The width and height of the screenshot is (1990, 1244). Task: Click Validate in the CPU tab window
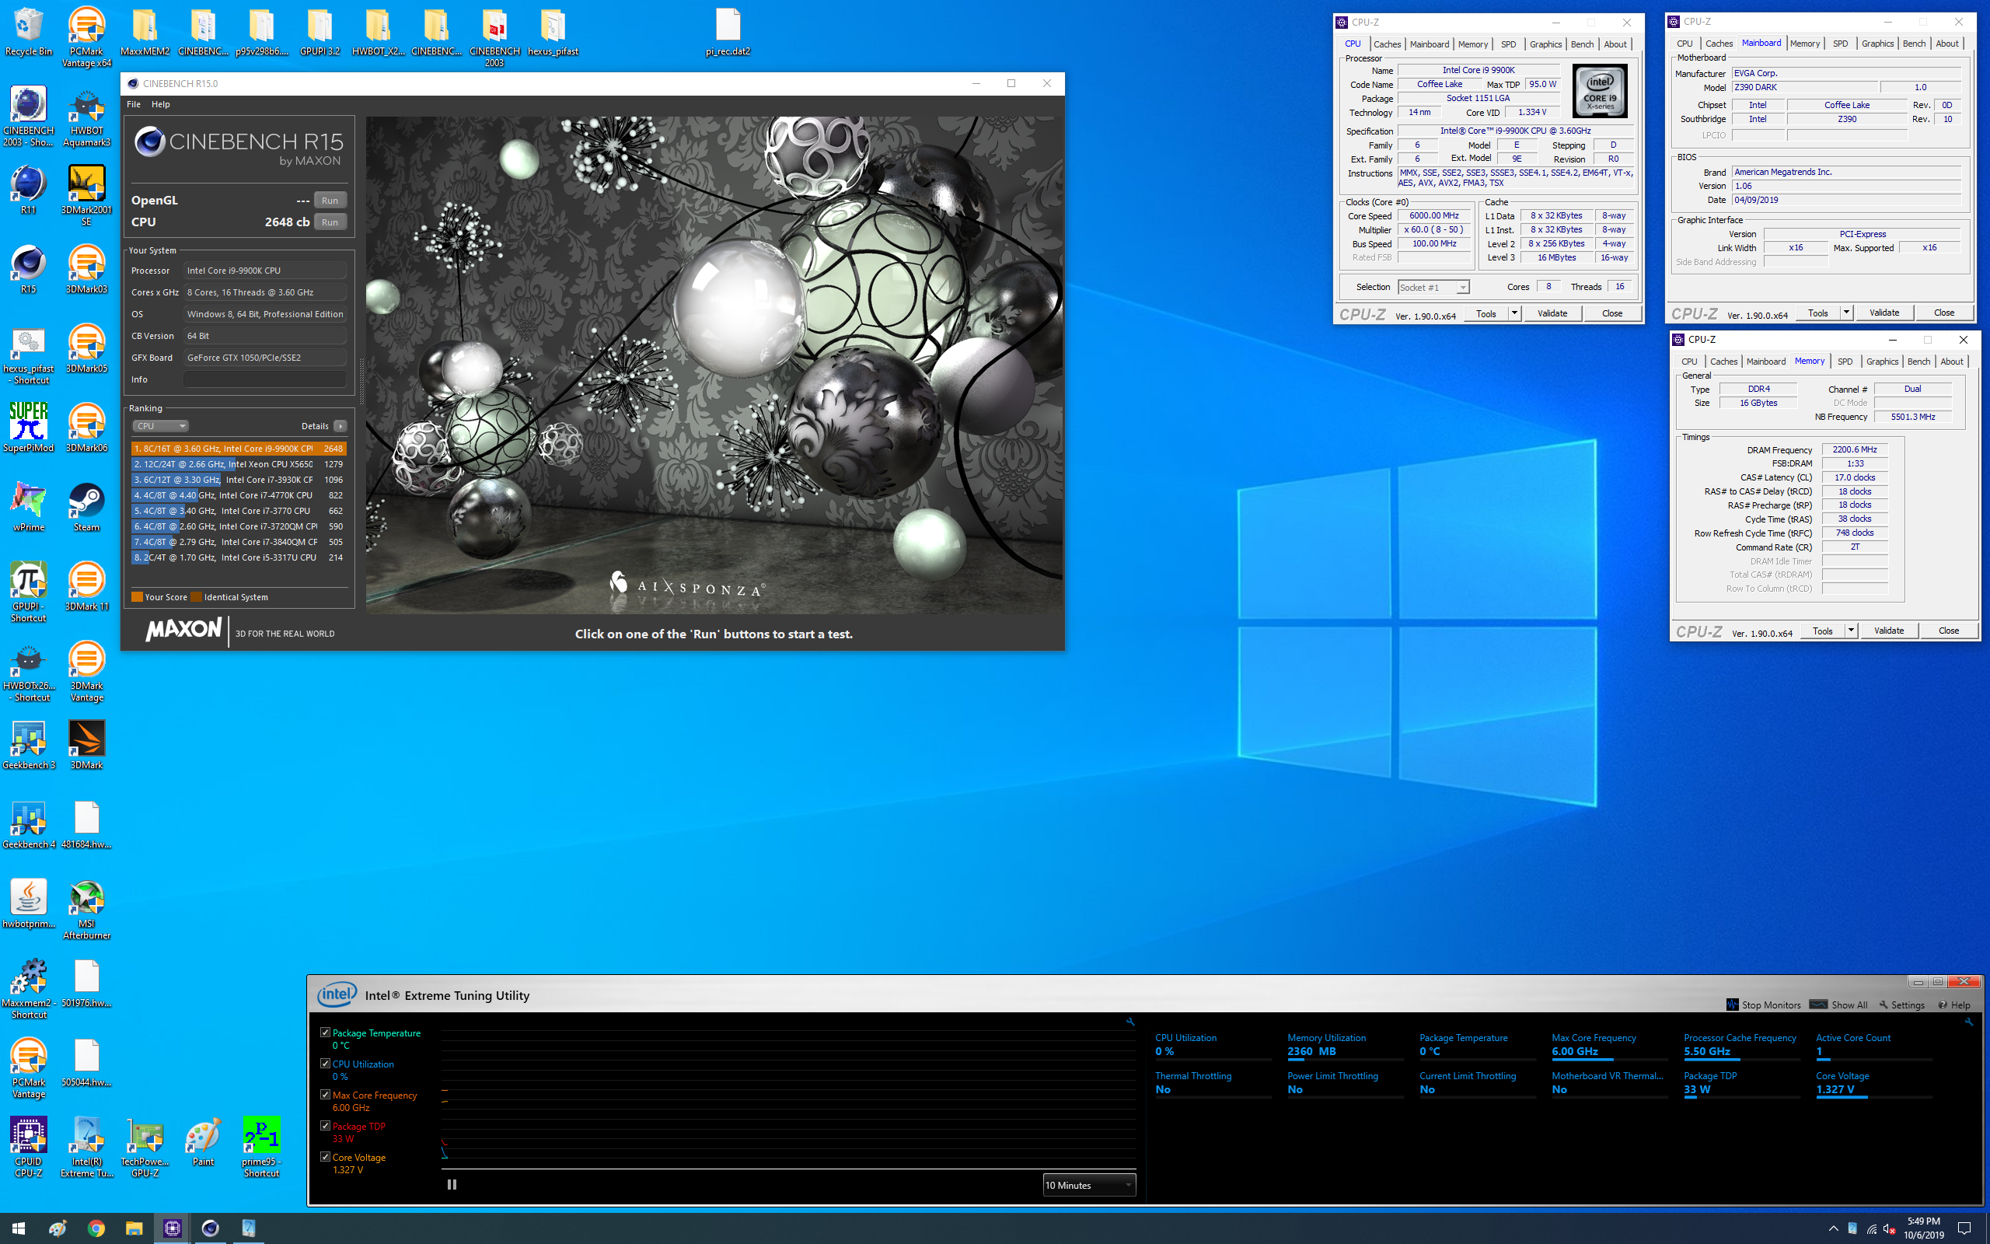coord(1552,313)
